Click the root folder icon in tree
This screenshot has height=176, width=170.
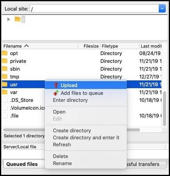point(18,19)
